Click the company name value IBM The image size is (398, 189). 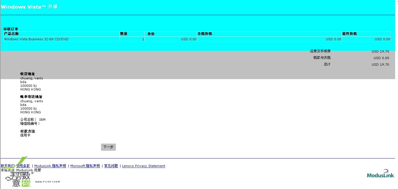[x=42, y=120]
